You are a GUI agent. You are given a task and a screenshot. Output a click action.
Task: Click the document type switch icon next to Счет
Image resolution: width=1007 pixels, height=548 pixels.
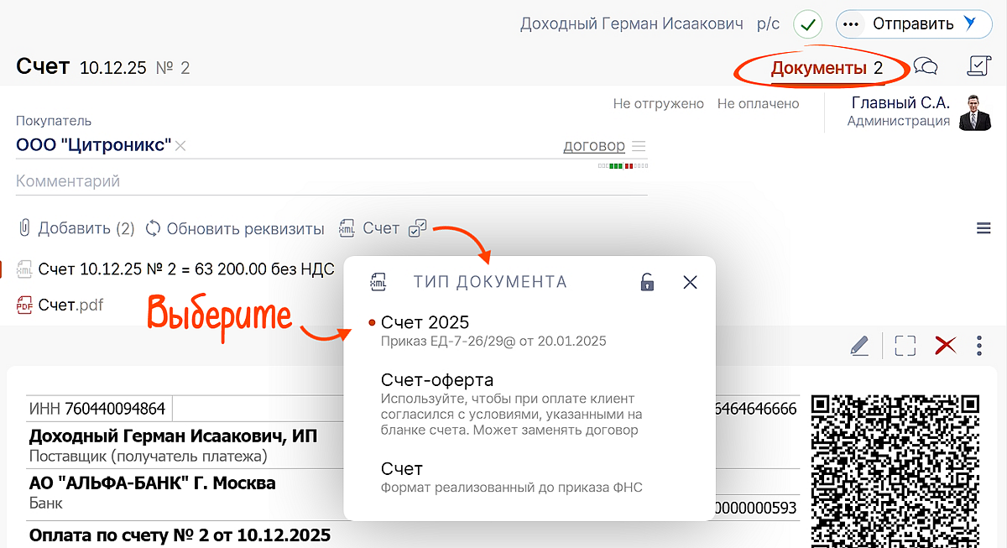point(417,228)
